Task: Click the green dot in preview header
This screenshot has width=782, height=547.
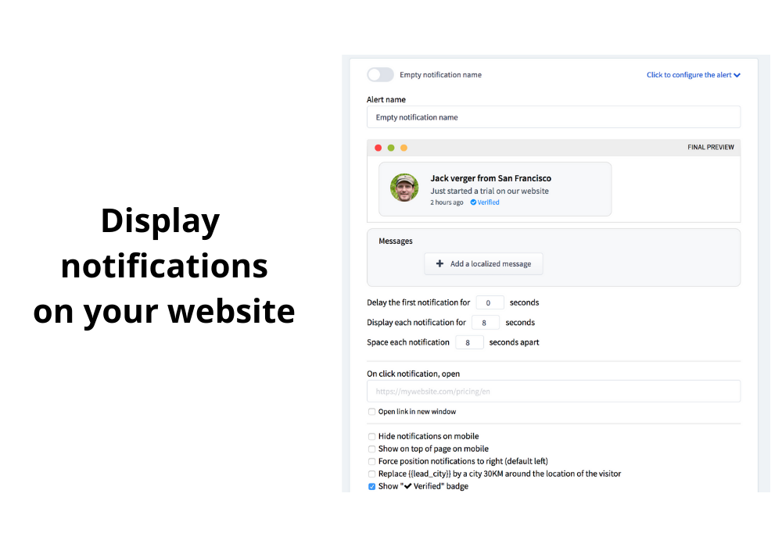Action: [x=391, y=148]
